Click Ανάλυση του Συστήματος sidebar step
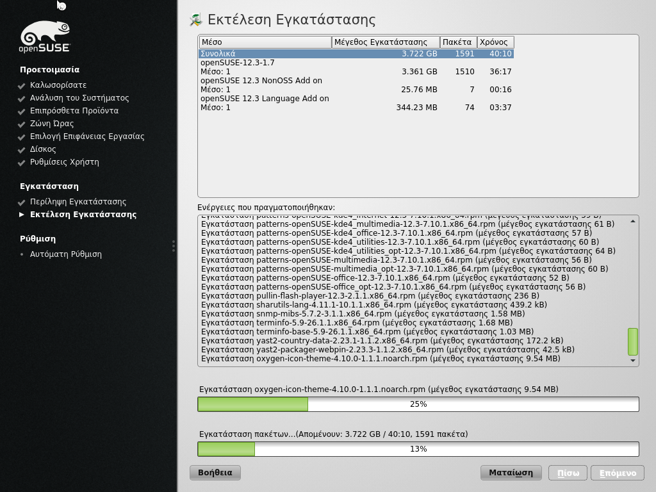Viewport: 656px width, 492px height. [79, 98]
